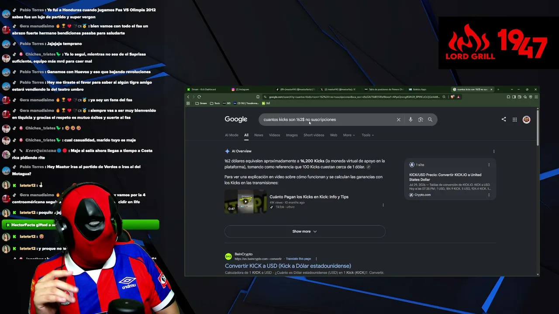Switch to Images results

(x=292, y=135)
